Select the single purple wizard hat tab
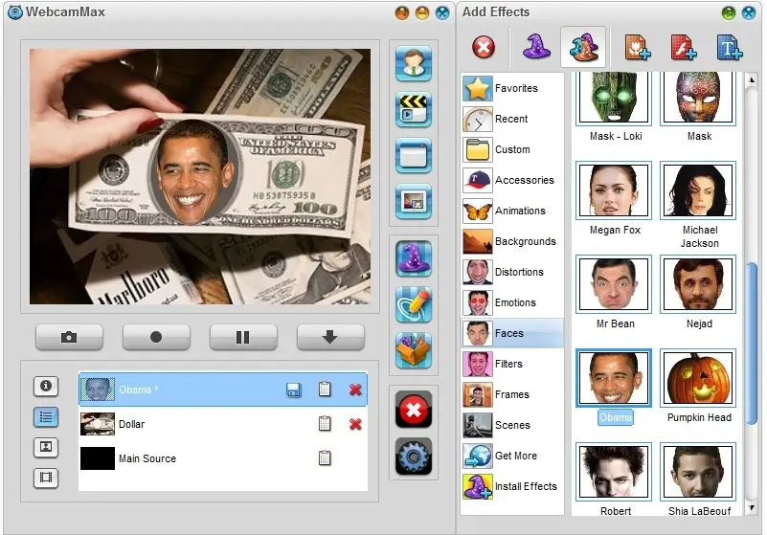This screenshot has width=767, height=535. point(536,48)
